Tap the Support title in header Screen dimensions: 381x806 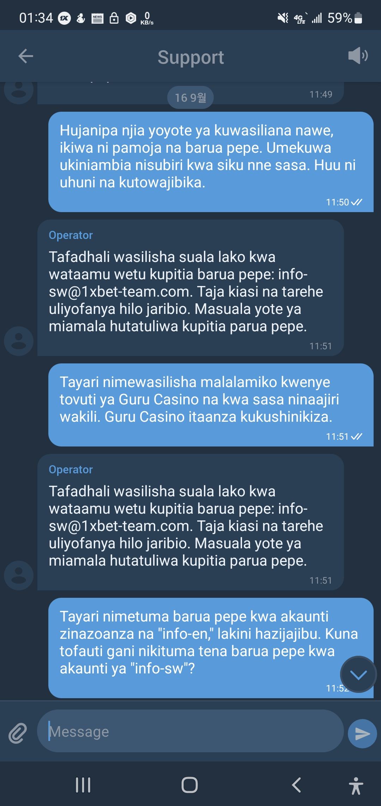point(190,57)
